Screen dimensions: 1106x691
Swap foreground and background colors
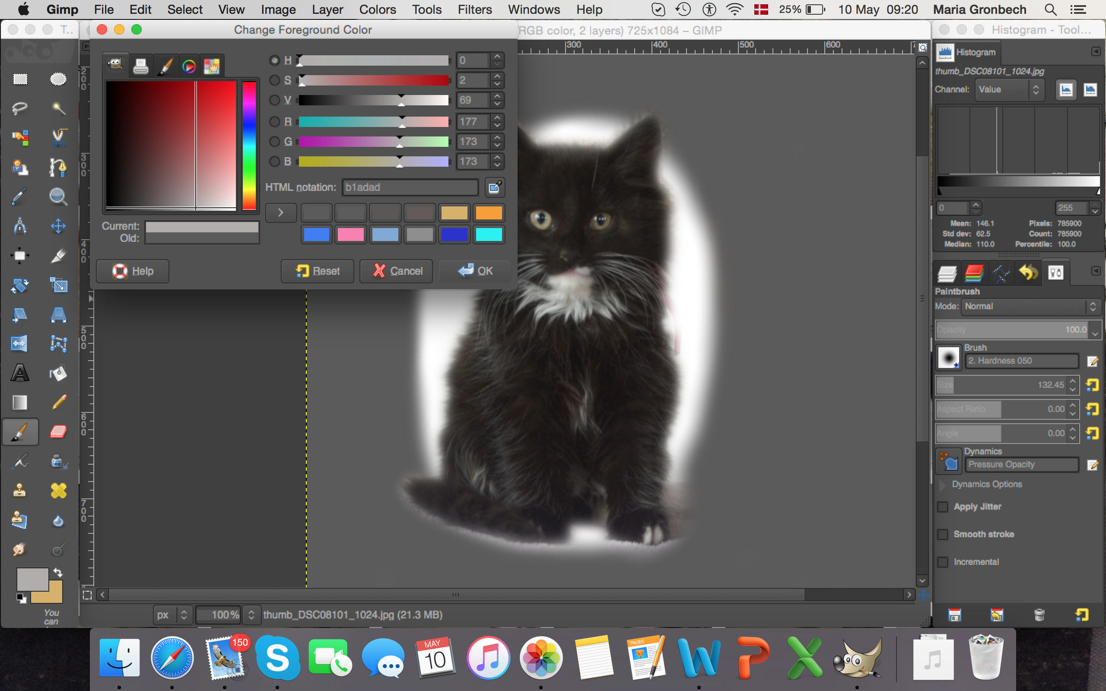57,572
